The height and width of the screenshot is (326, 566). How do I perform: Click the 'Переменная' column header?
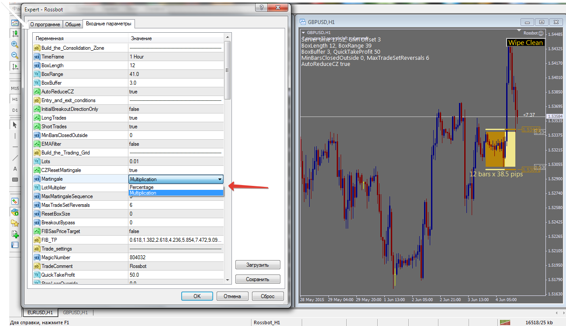coord(80,38)
